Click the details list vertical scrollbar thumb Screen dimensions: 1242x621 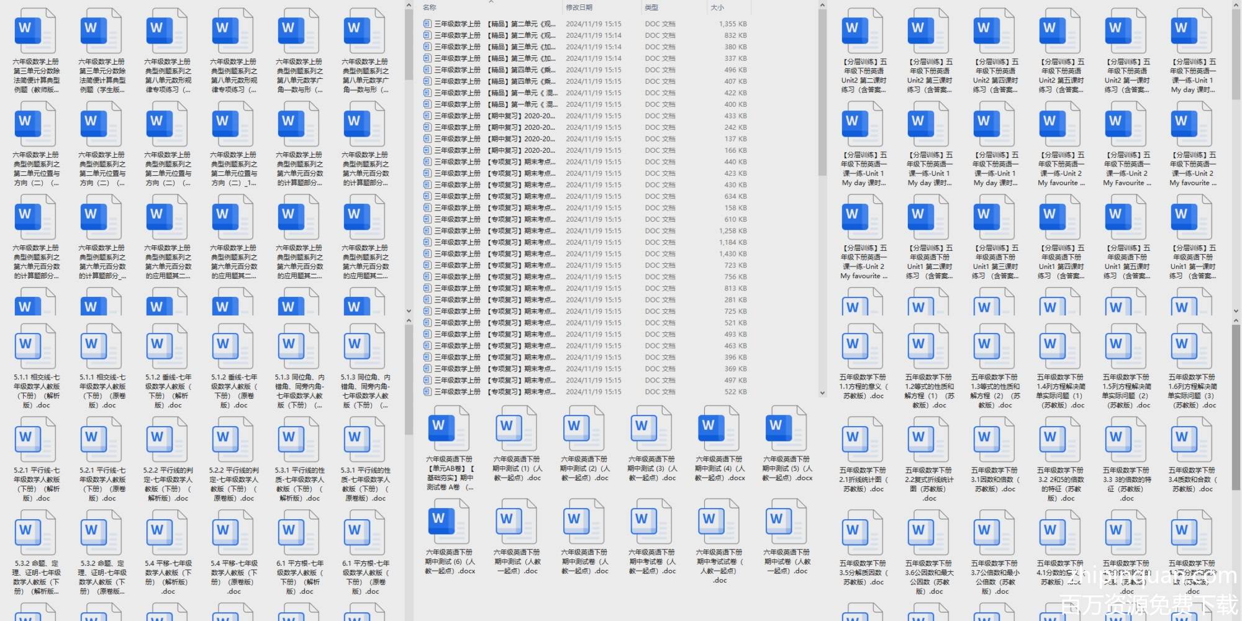tap(822, 93)
